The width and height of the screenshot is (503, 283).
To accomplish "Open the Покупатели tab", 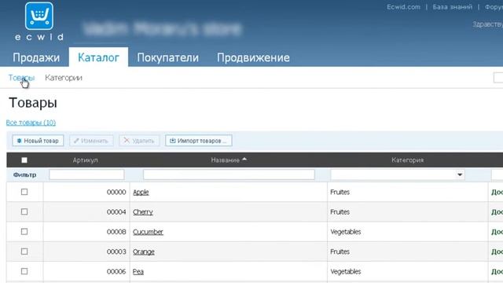I will (x=167, y=57).
